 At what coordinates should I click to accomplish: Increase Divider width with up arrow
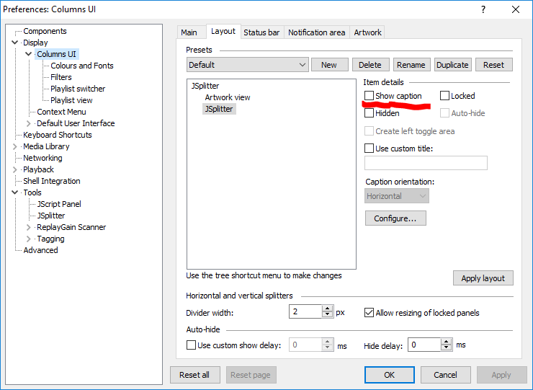[328, 309]
